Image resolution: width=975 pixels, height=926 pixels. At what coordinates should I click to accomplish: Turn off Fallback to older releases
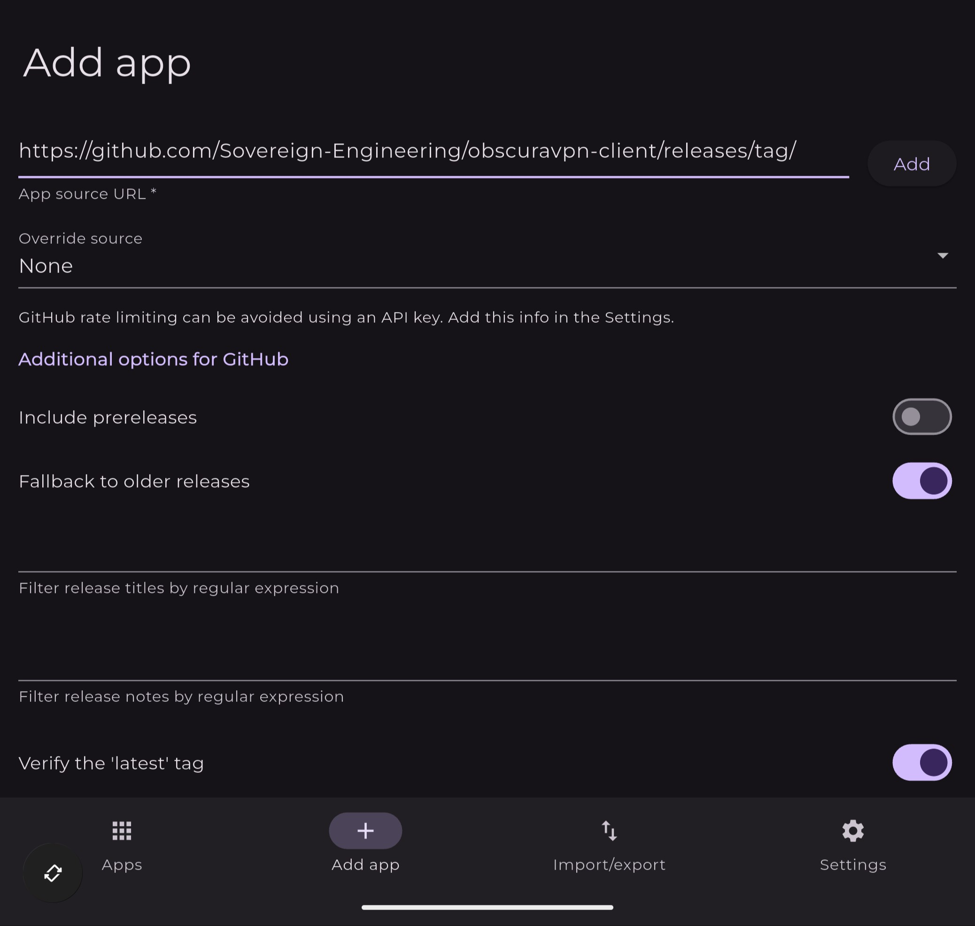[x=922, y=481]
